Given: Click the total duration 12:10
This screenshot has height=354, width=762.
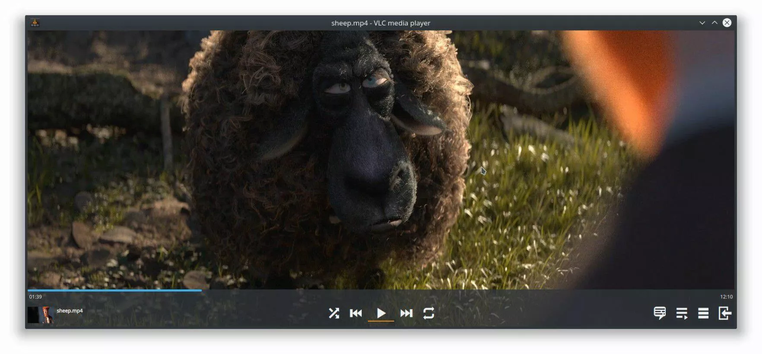Looking at the screenshot, I should [x=726, y=297].
